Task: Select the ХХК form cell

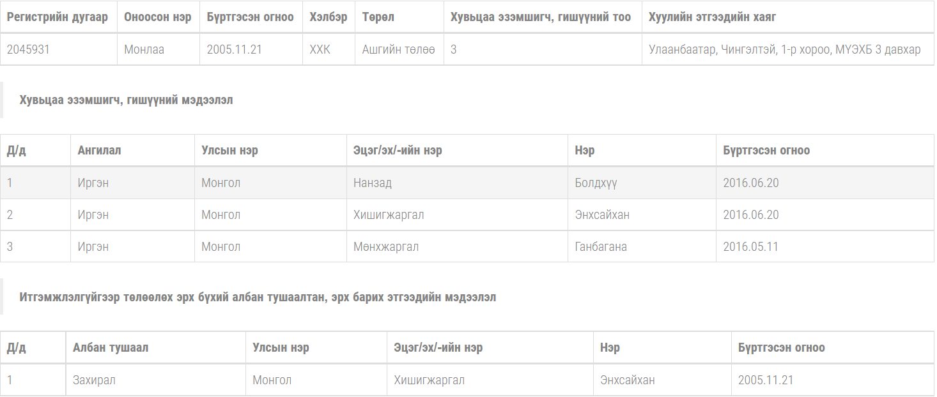Action: [320, 49]
